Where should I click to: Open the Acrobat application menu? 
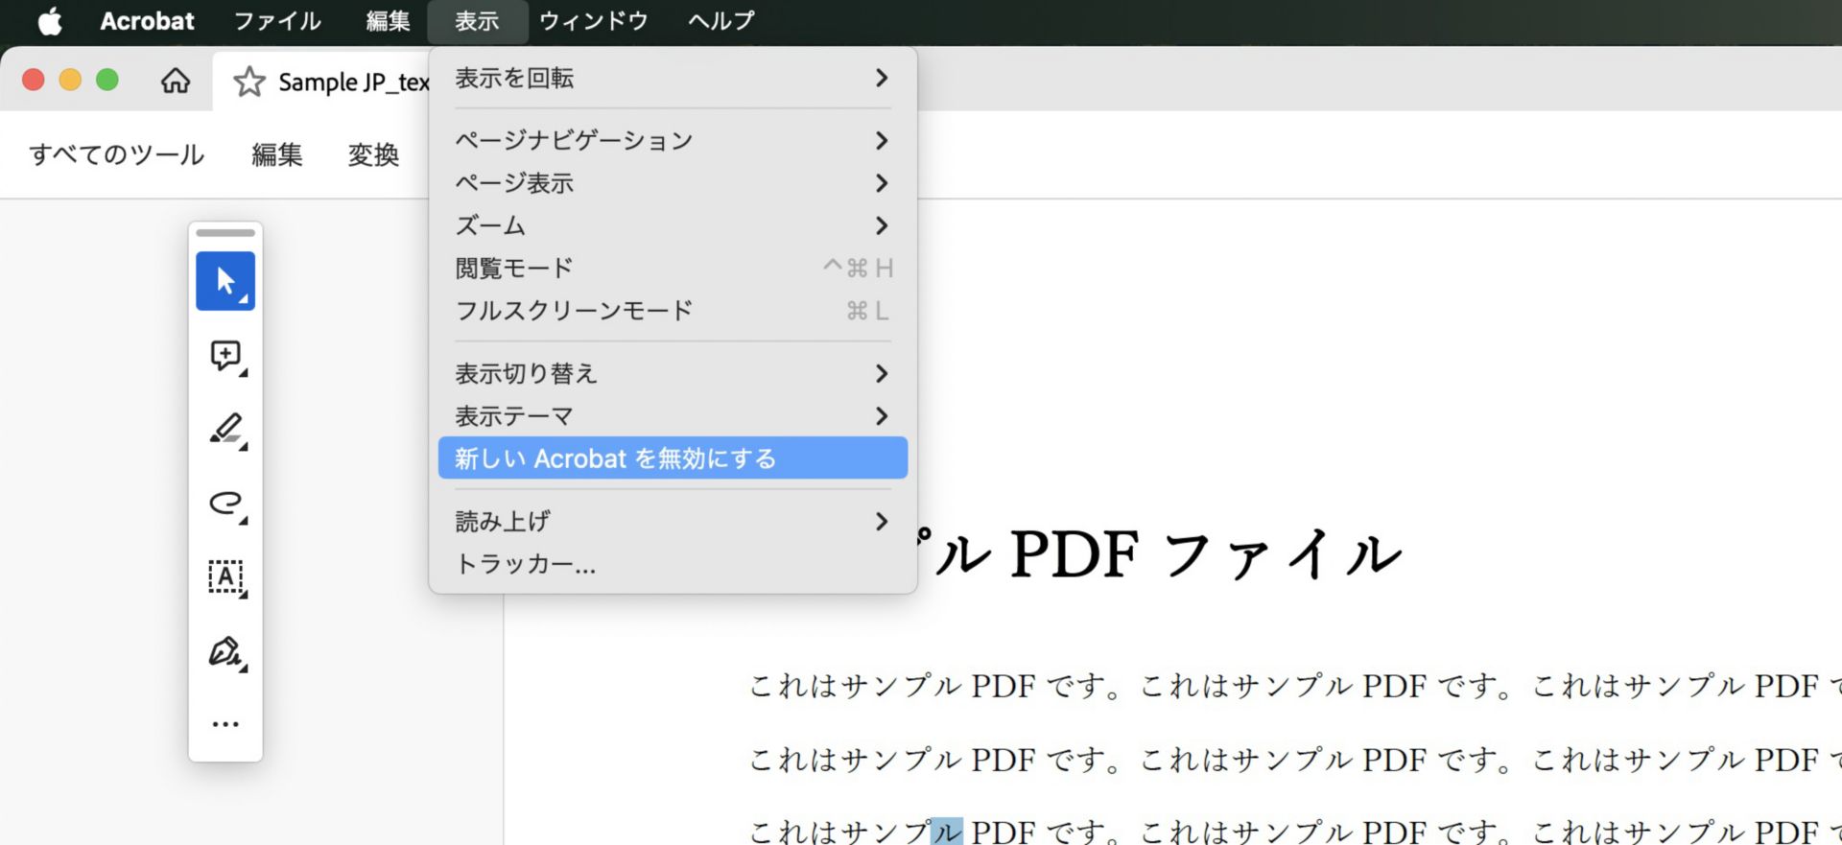click(147, 21)
